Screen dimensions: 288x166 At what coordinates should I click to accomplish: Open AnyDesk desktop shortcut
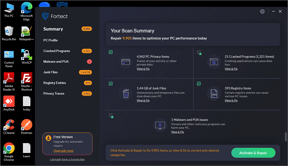coord(9,103)
